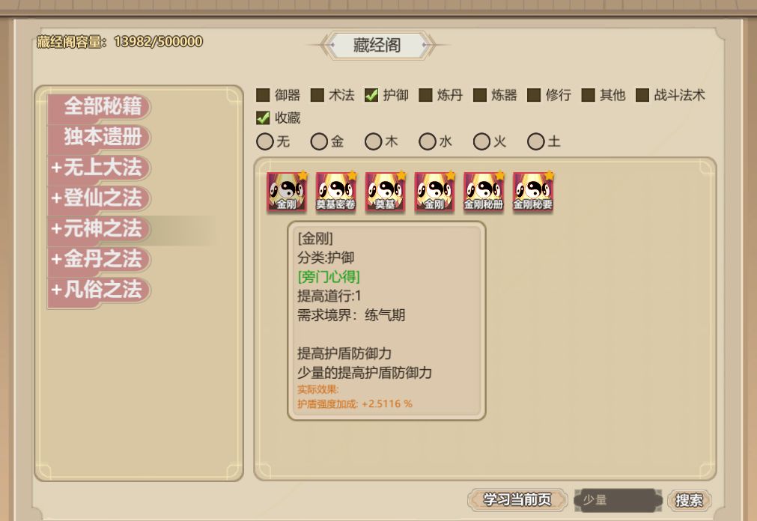Click the search field containing 少量
Screen dimensions: 757x521
pos(618,500)
